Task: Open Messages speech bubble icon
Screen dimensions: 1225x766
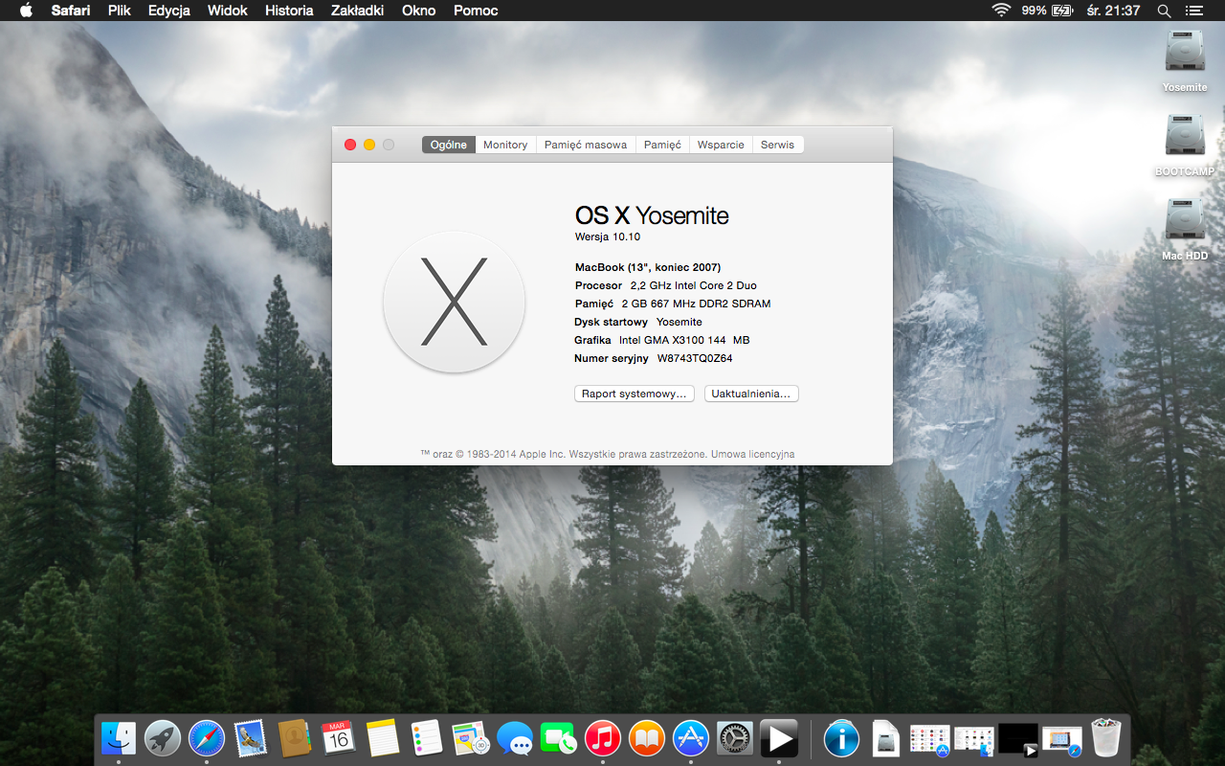Action: pyautogui.click(x=515, y=738)
